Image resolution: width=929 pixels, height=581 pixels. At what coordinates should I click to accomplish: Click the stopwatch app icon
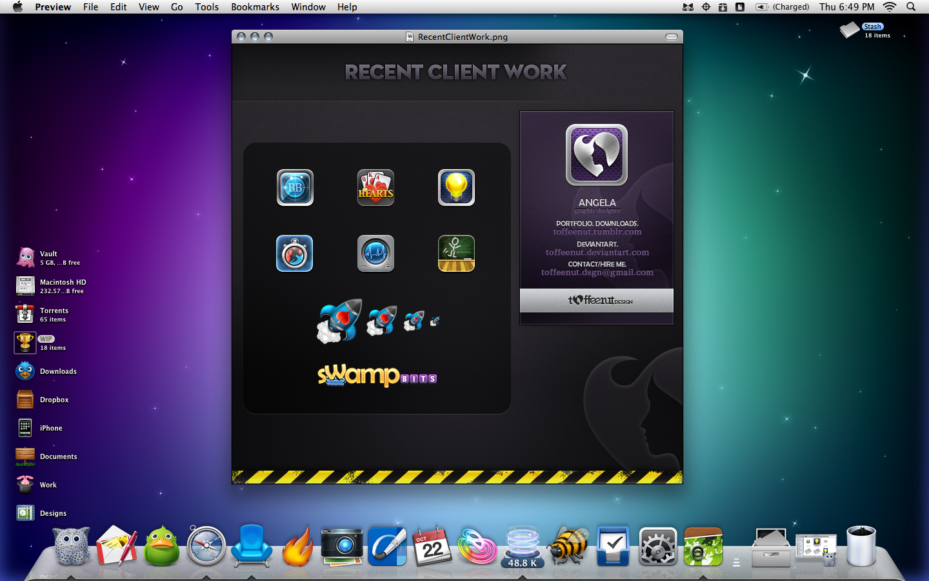[295, 254]
